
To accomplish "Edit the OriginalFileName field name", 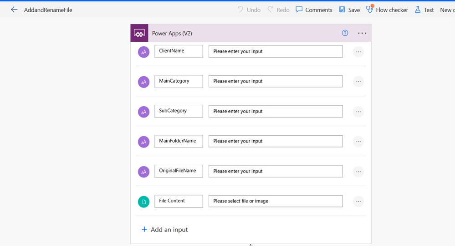I will coord(179,171).
